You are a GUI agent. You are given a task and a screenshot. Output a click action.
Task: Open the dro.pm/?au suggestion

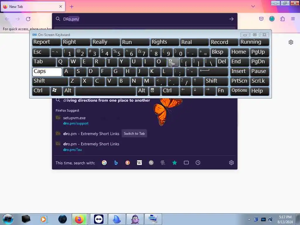click(145, 146)
